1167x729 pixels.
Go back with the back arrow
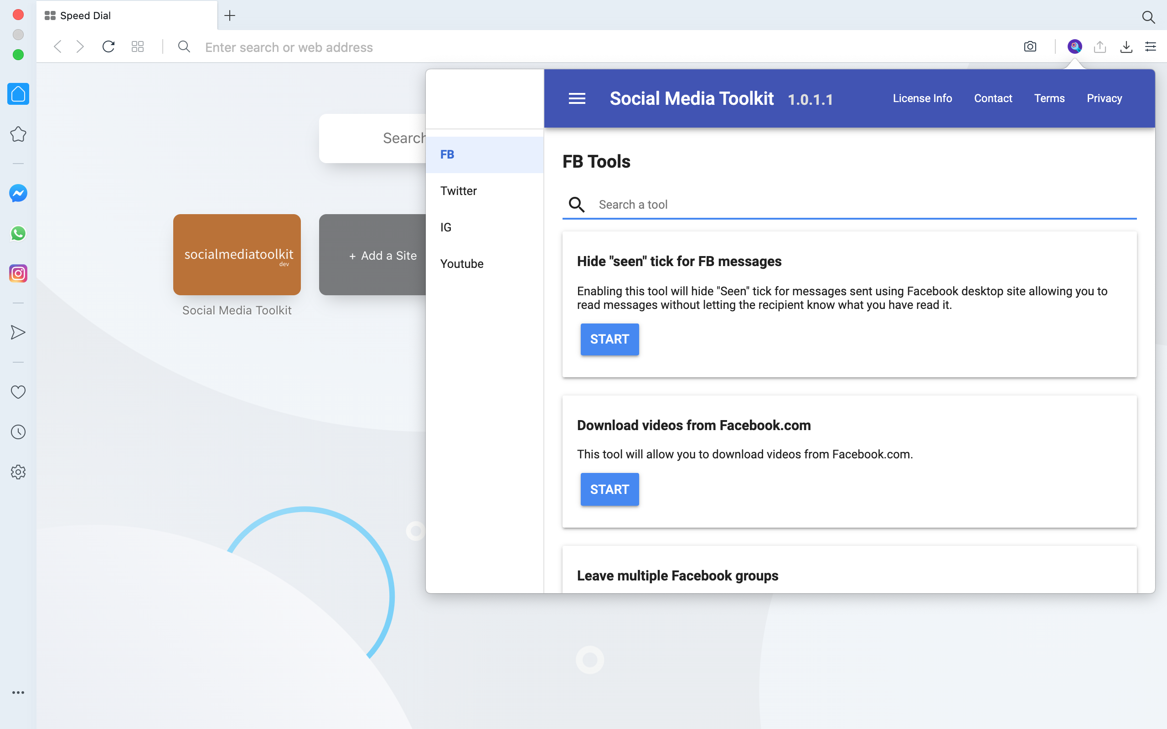point(58,47)
